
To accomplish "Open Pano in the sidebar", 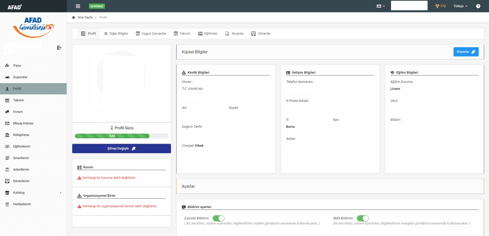I will (x=33, y=66).
